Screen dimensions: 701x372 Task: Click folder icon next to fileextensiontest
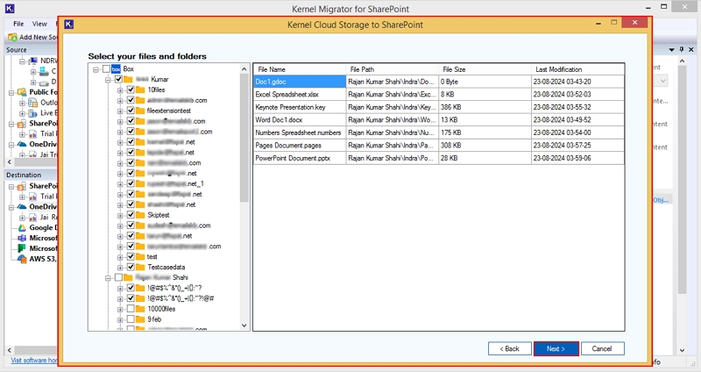(x=140, y=111)
